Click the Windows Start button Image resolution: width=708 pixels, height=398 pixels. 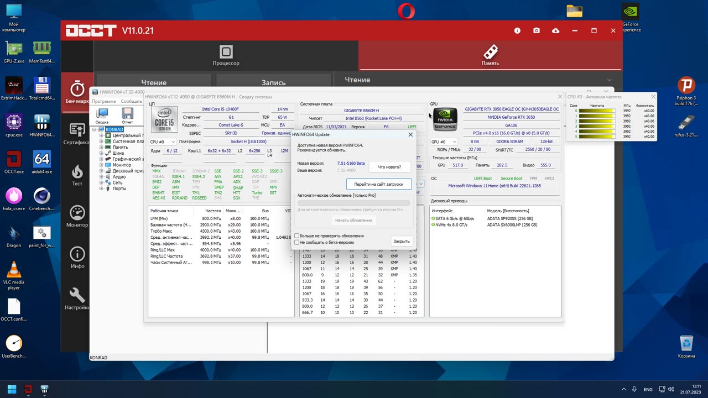point(12,389)
